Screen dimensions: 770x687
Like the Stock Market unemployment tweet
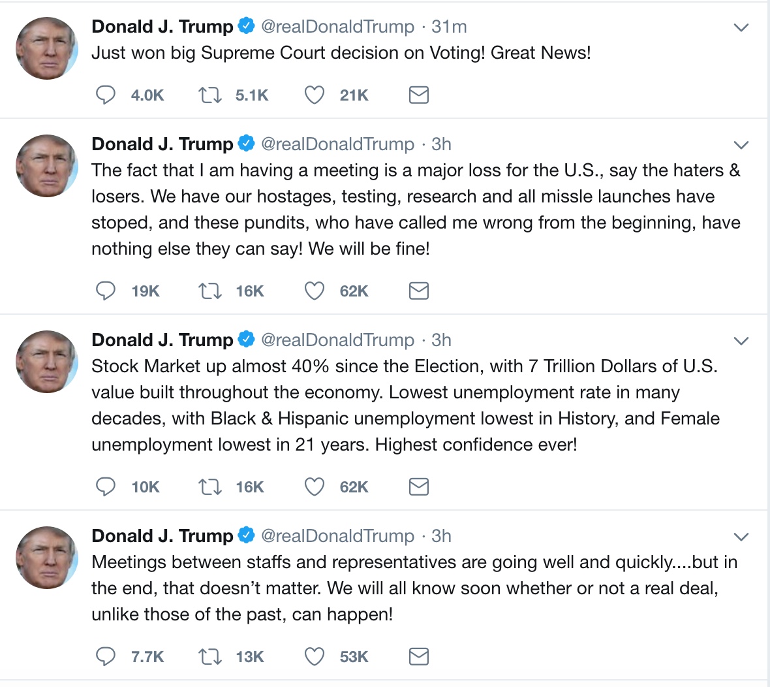pos(315,487)
